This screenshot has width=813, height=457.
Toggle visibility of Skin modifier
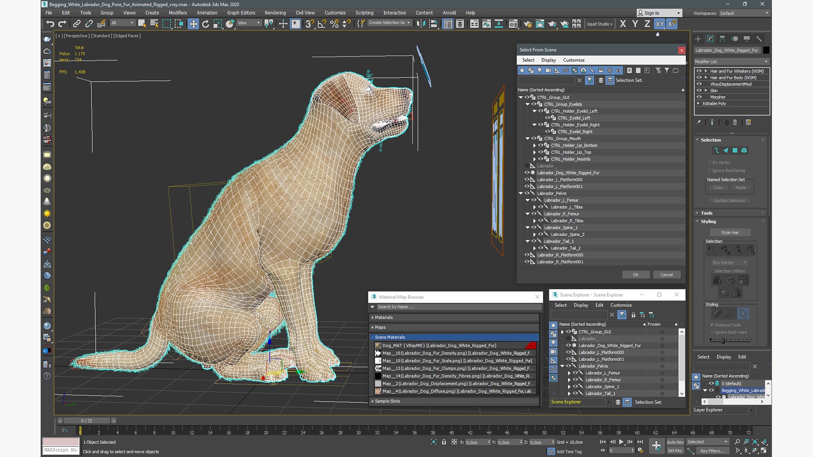tap(699, 90)
